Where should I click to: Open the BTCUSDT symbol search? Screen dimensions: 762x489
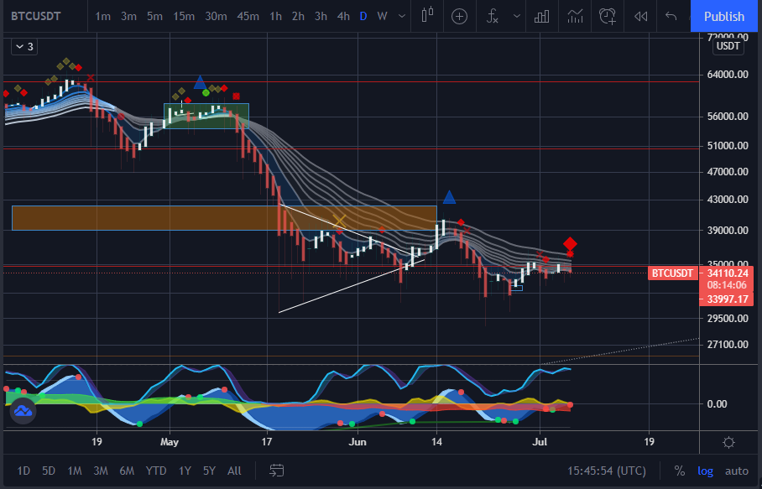click(x=36, y=16)
